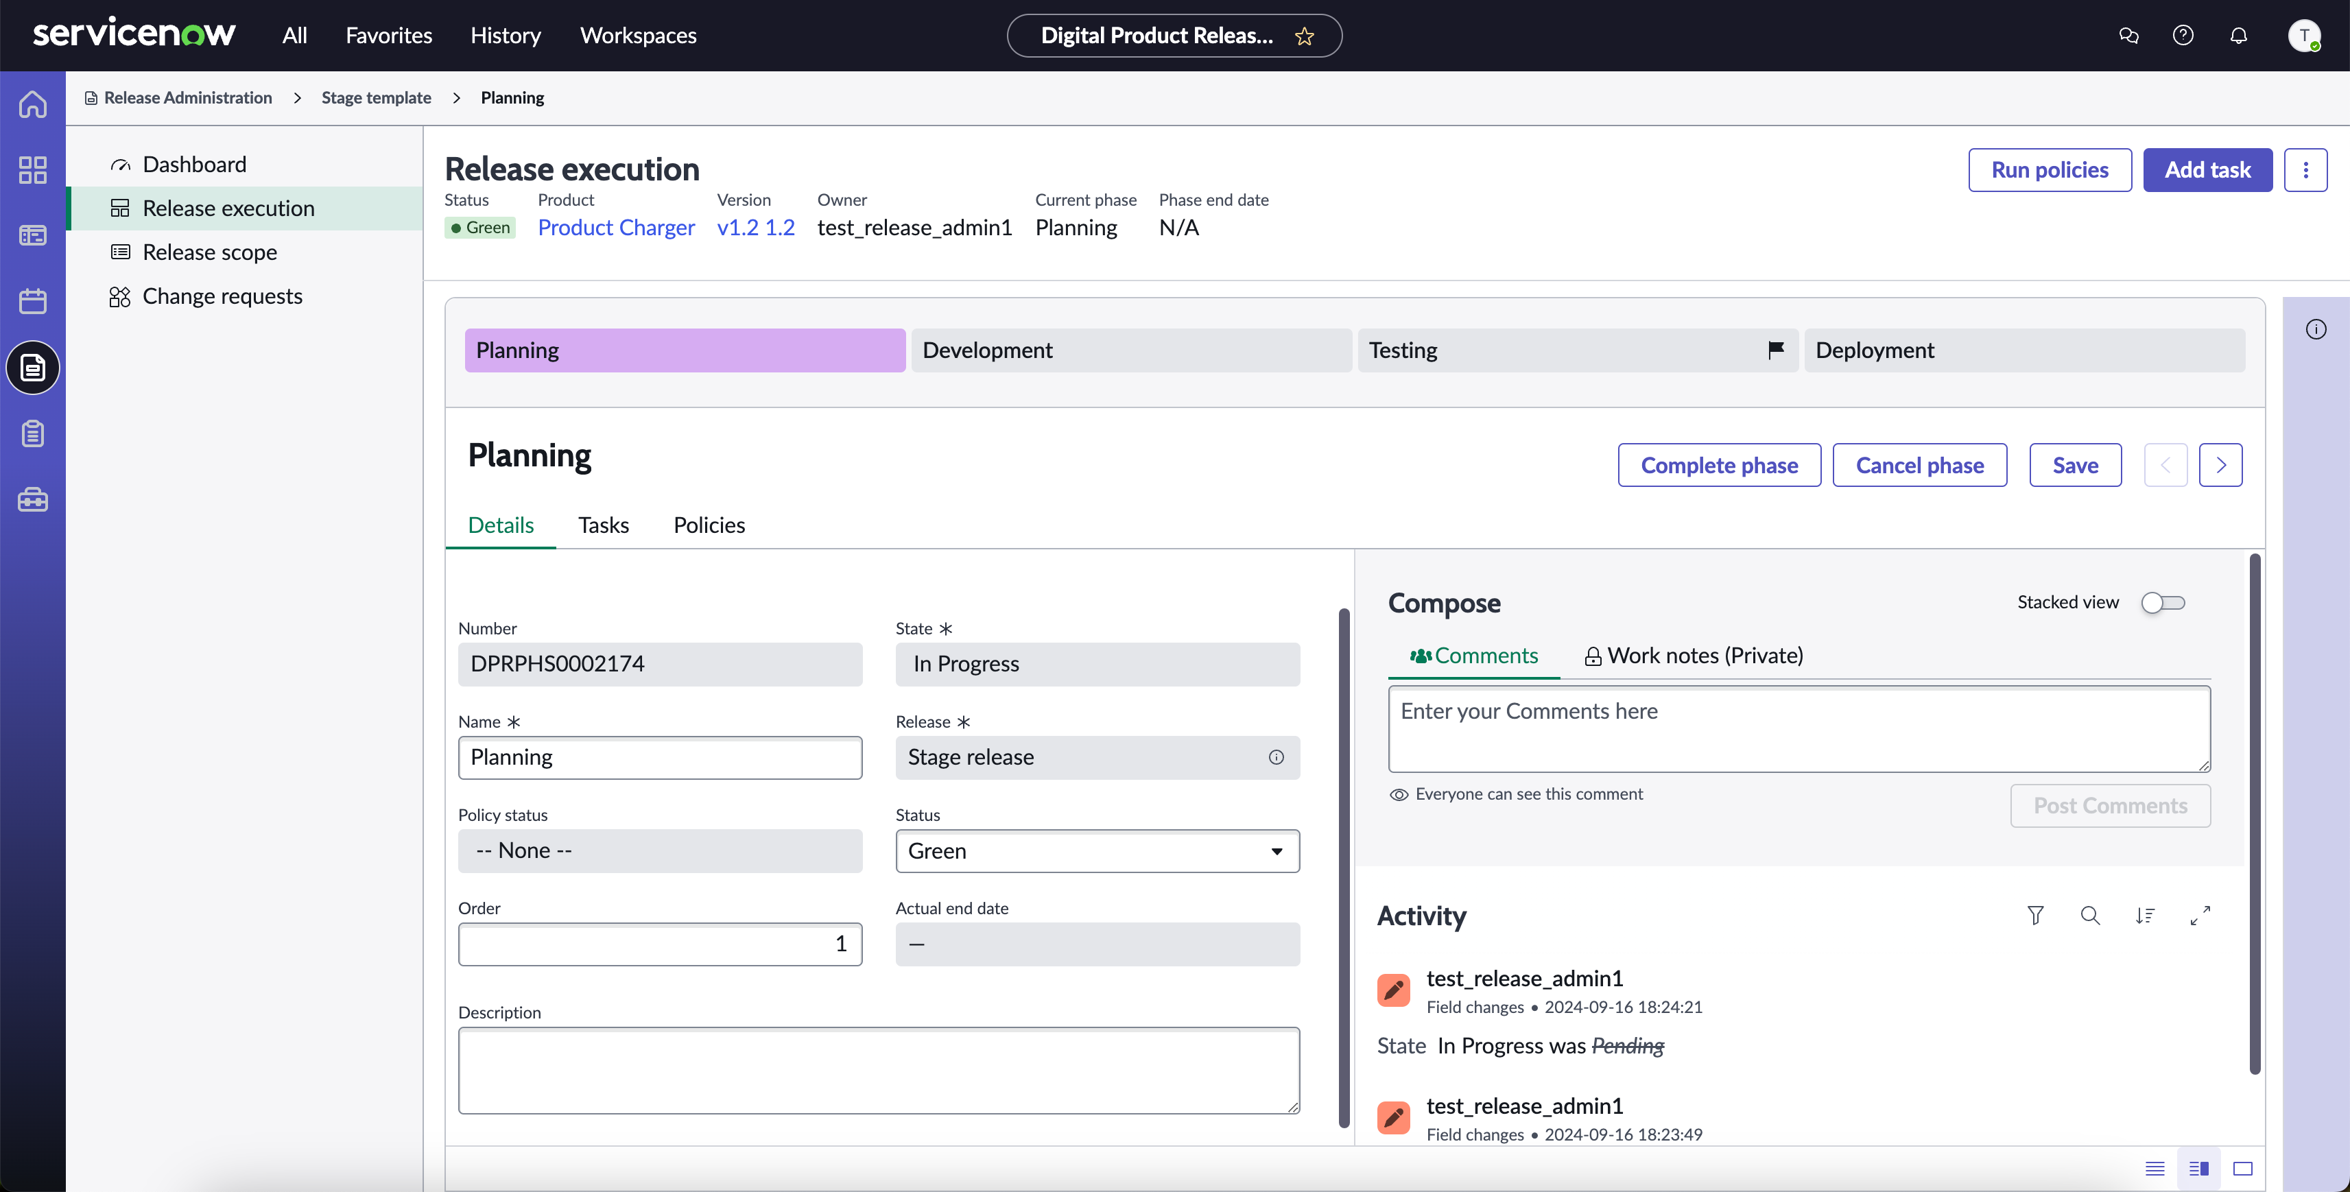Open the Product Charger link
Image resolution: width=2350 pixels, height=1192 pixels.
616,228
